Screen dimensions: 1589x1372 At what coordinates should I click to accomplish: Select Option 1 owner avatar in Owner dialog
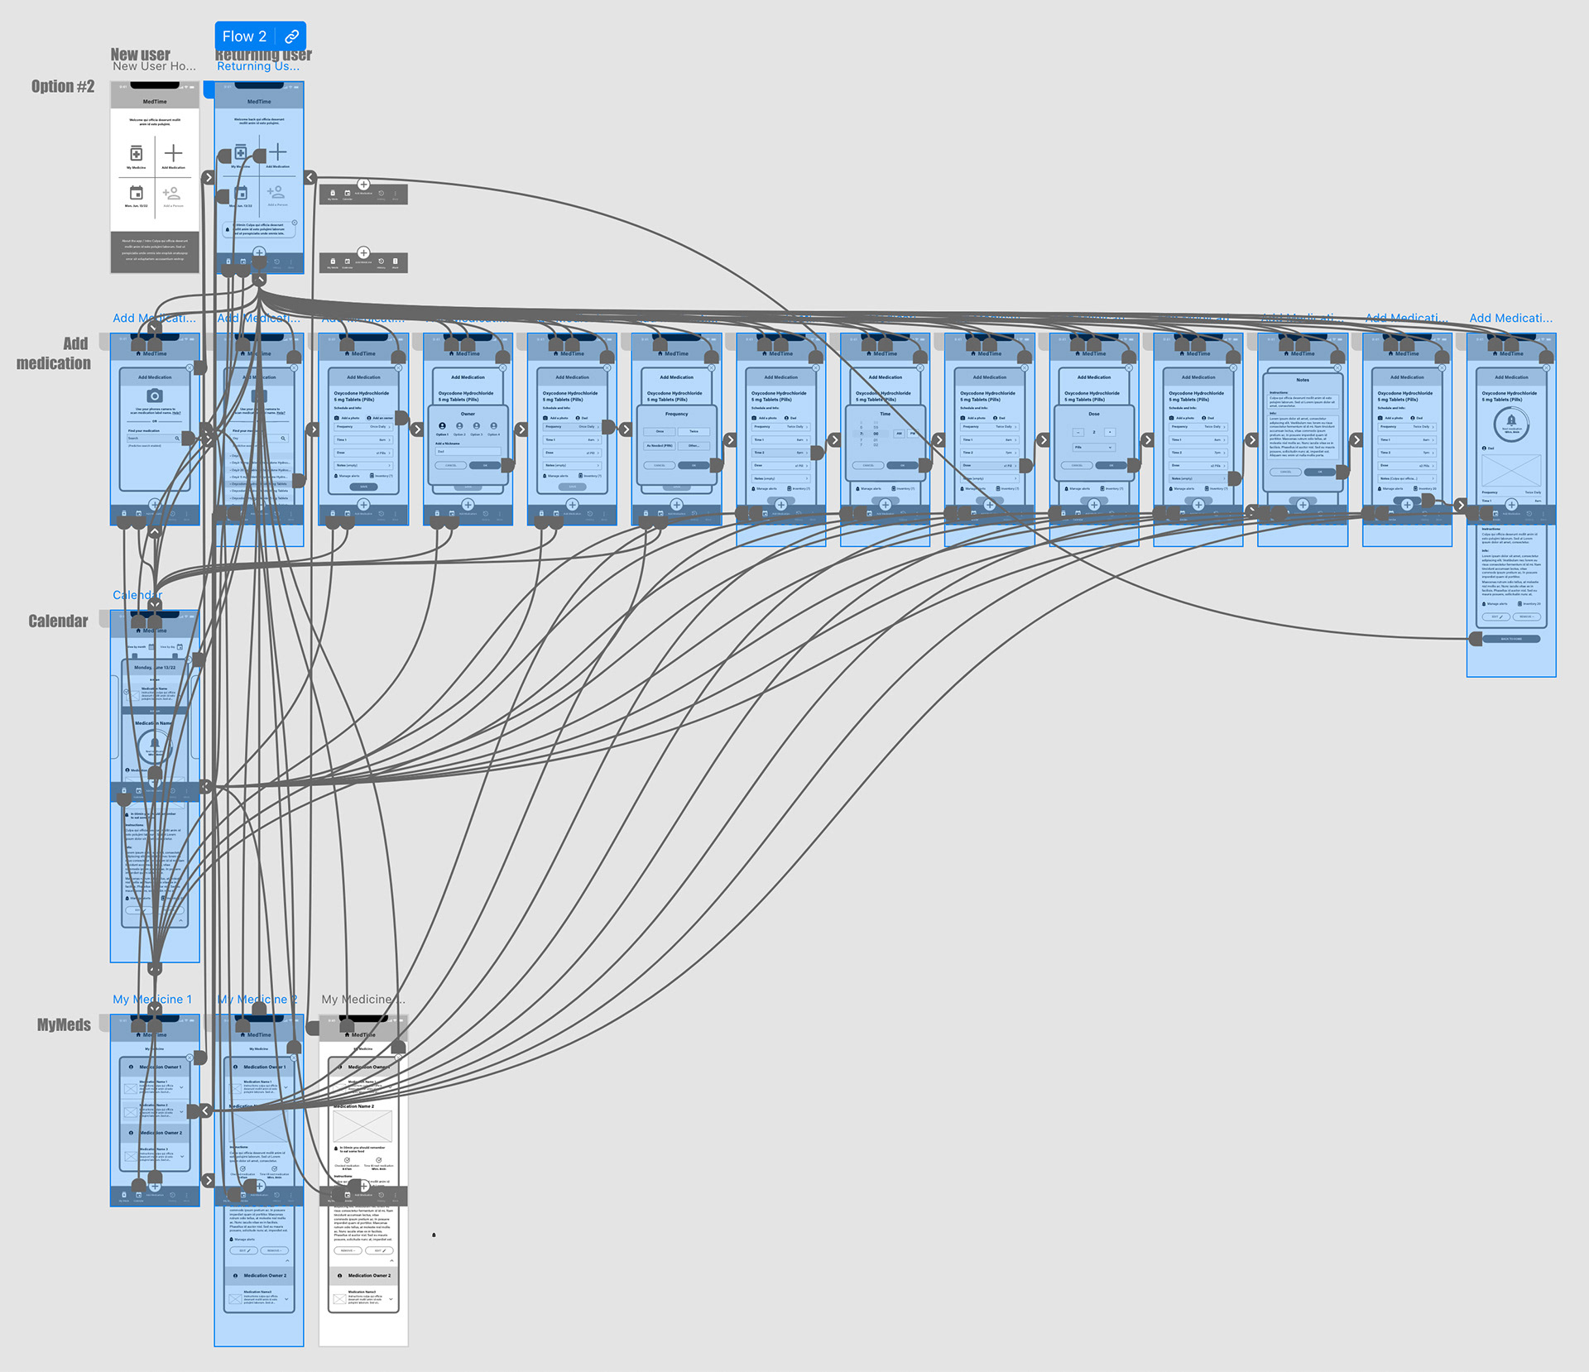point(442,426)
